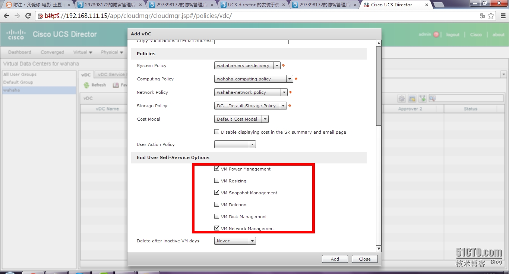The image size is (509, 274).
Task: Click vDC Name column header
Action: (107, 109)
